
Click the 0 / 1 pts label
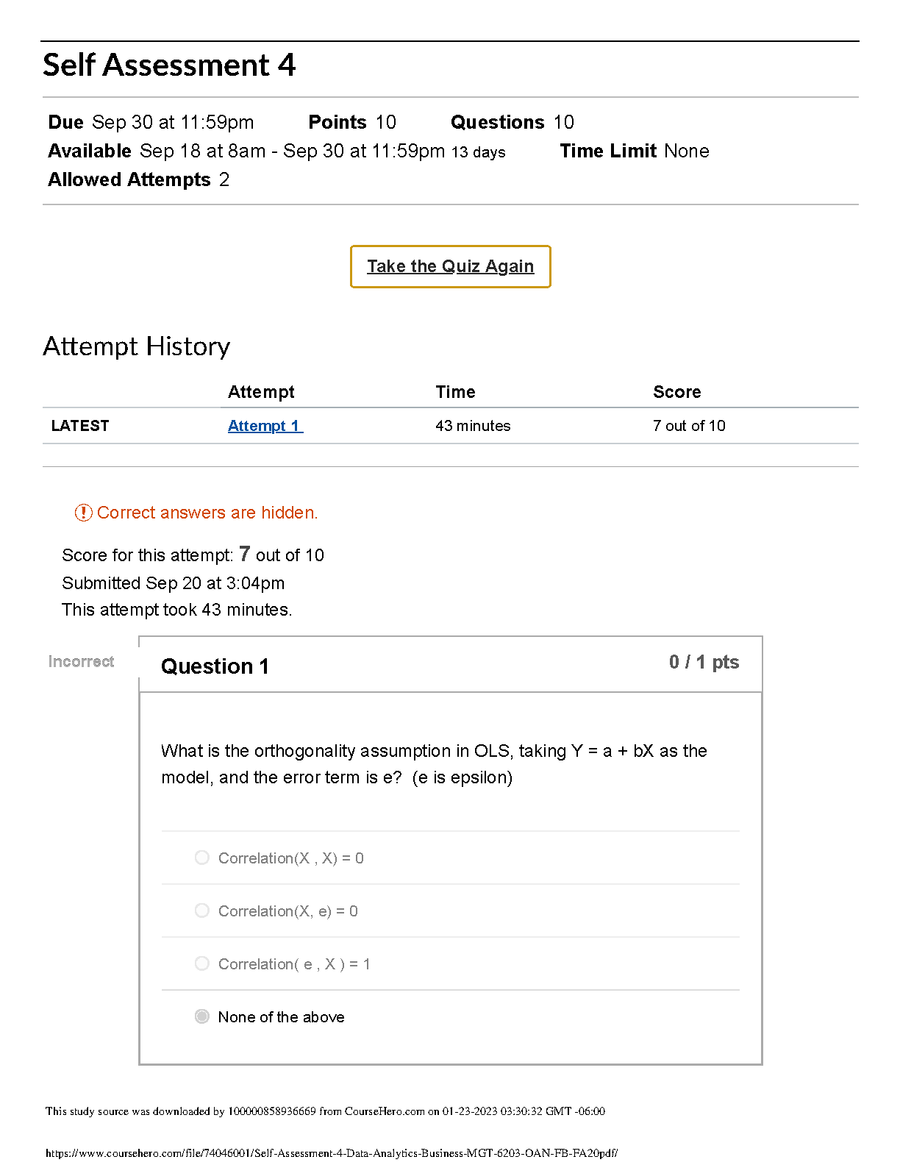pos(704,662)
